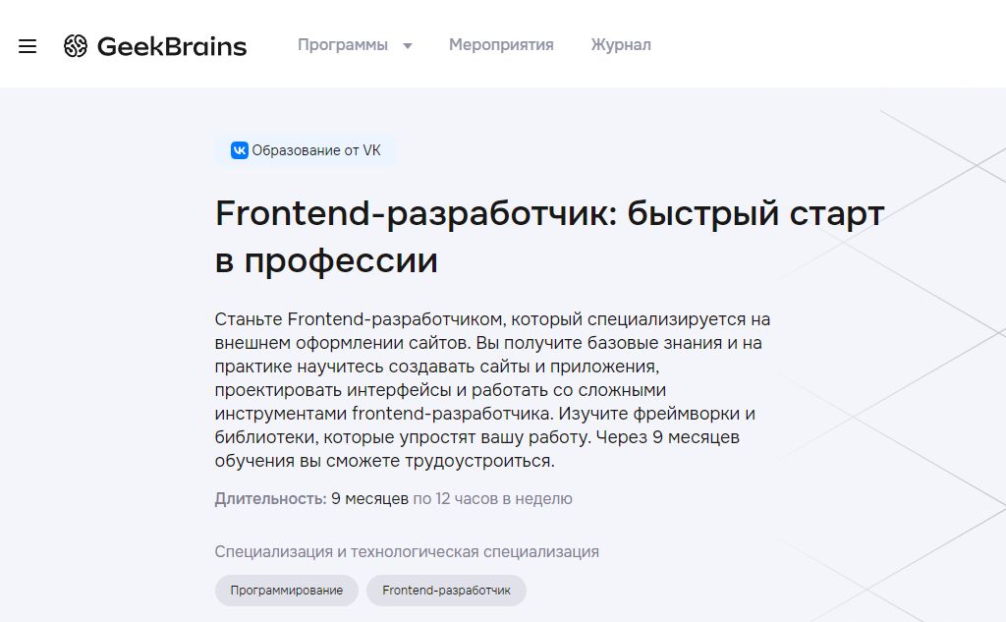The height and width of the screenshot is (622, 1006).
Task: Click the chevron arrow beside Программы
Action: click(409, 45)
